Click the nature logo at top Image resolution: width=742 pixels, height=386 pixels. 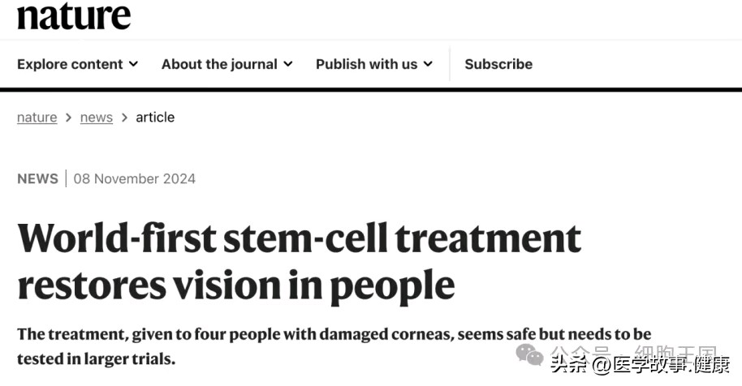[x=74, y=15]
